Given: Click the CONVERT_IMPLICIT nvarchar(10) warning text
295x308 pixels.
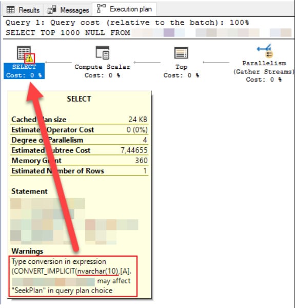Looking at the screenshot, I should click(x=71, y=271).
